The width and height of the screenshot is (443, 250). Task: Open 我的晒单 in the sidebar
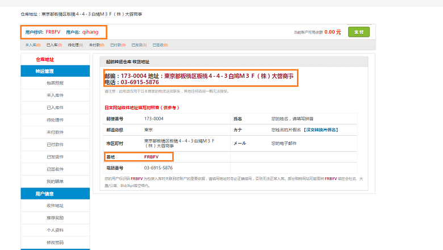(x=55, y=181)
